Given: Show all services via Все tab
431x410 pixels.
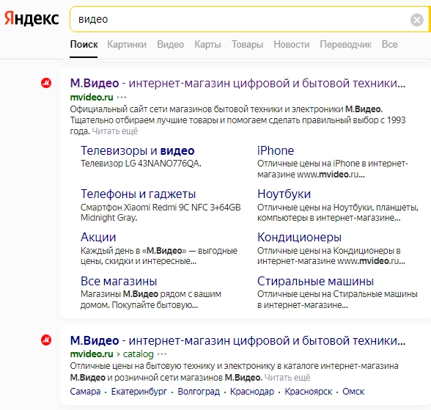Looking at the screenshot, I should (389, 44).
